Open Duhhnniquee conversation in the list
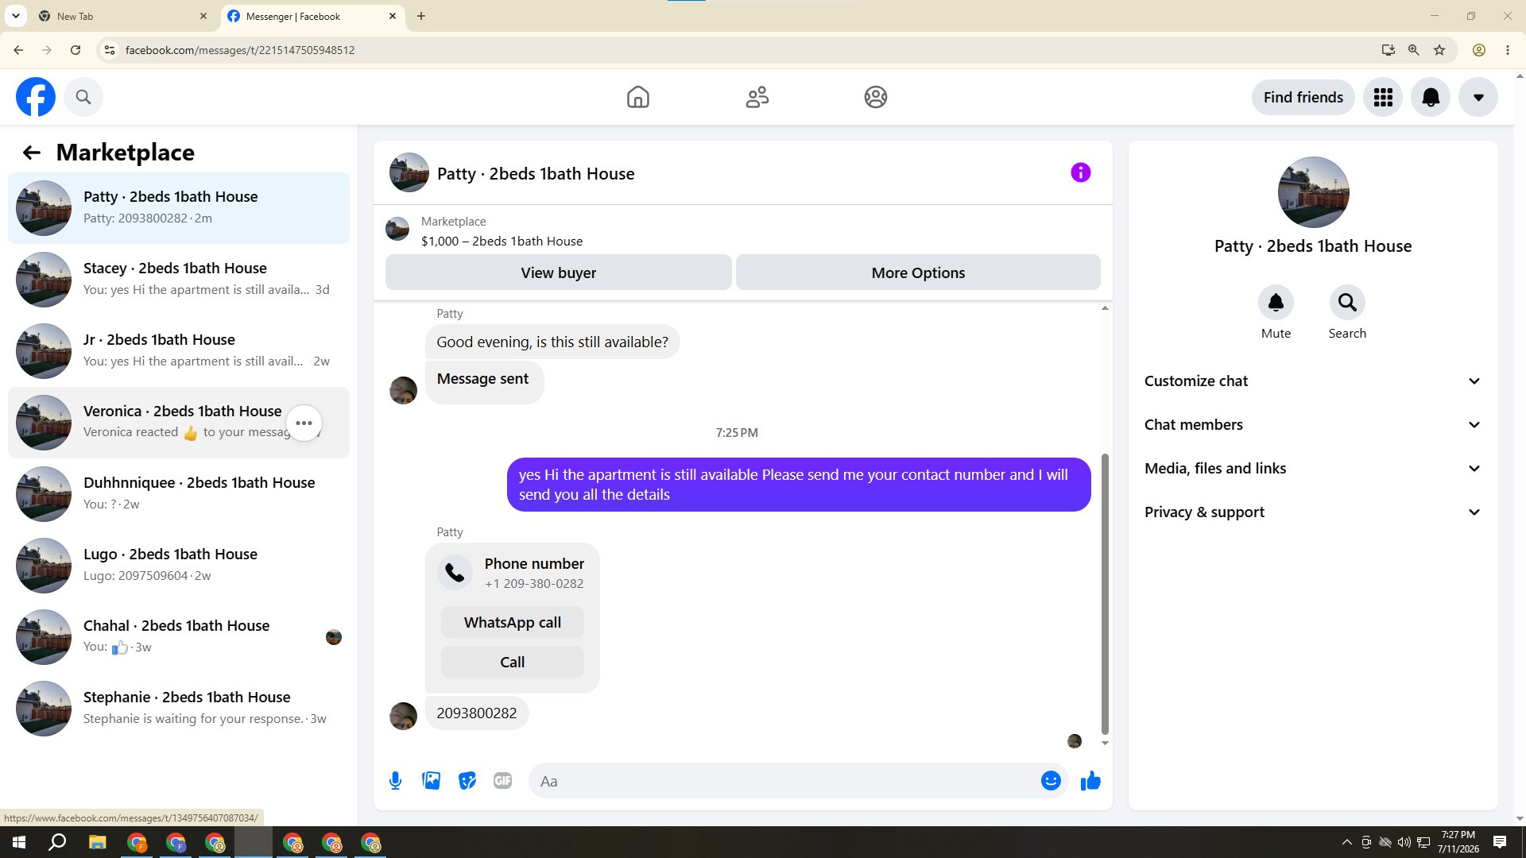The image size is (1526, 858). click(x=179, y=494)
